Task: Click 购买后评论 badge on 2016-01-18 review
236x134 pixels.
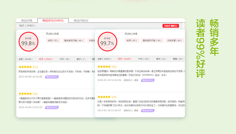Action: pos(148,80)
